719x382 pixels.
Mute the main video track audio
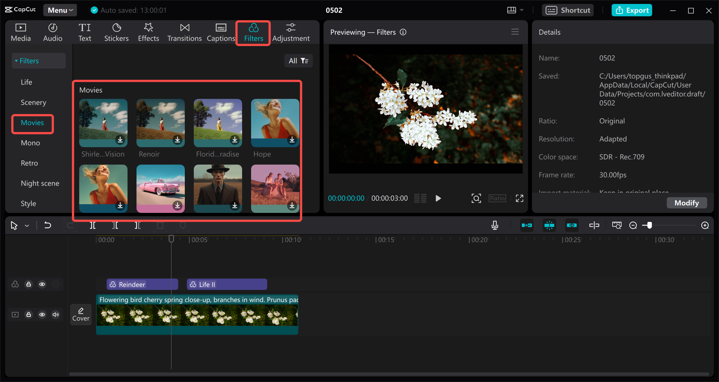56,315
